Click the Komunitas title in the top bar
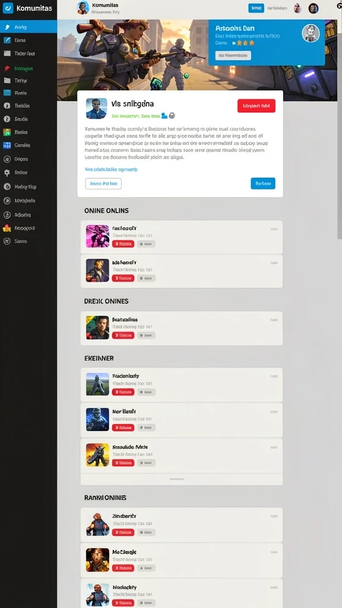This screenshot has width=342, height=608. 106,5
